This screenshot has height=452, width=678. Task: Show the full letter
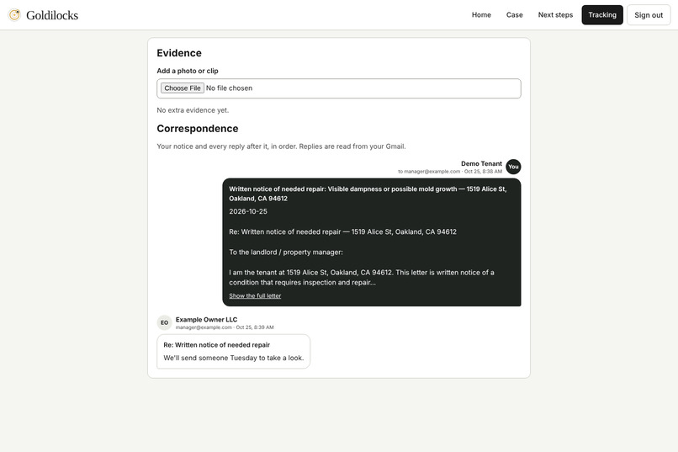pyautogui.click(x=255, y=295)
